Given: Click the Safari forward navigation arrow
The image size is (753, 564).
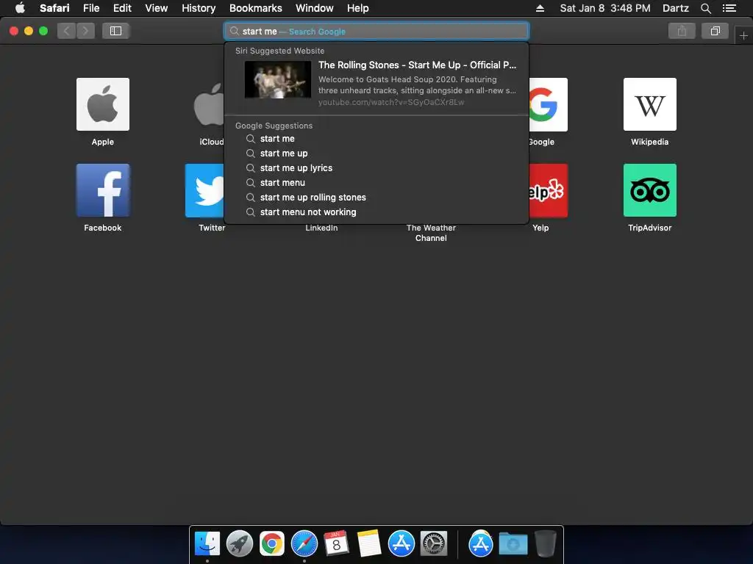Looking at the screenshot, I should pyautogui.click(x=85, y=31).
